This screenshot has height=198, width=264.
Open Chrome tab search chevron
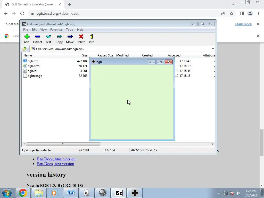click(x=233, y=4)
